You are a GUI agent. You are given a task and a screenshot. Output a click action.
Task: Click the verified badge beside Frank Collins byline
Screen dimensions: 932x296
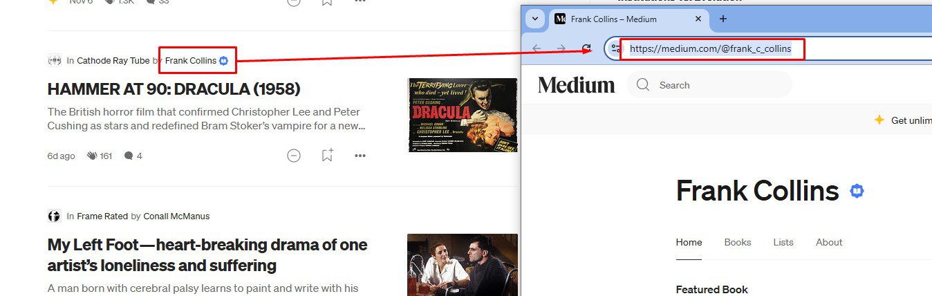[x=223, y=61]
